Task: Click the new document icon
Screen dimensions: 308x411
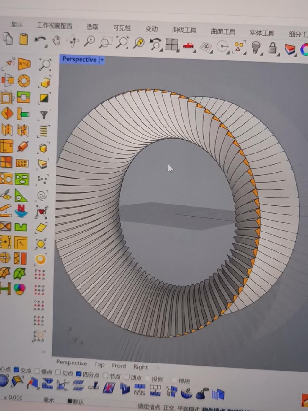Action: point(8,39)
